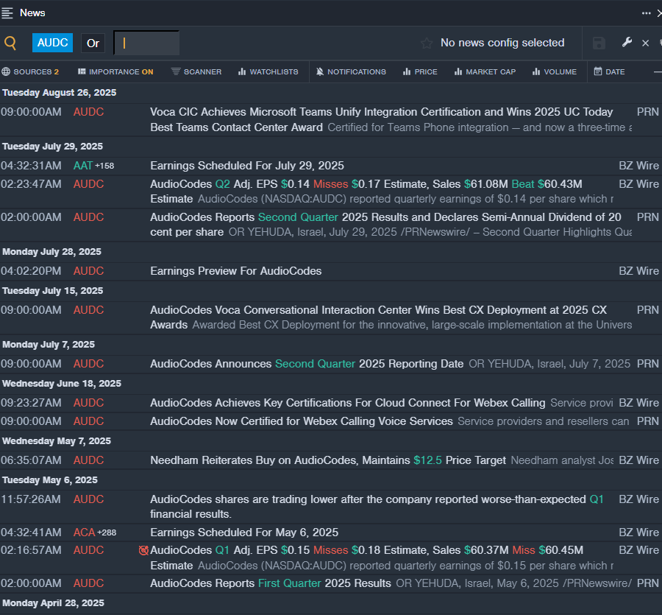Open the SCANNER filter
The height and width of the screenshot is (615, 662).
point(196,72)
